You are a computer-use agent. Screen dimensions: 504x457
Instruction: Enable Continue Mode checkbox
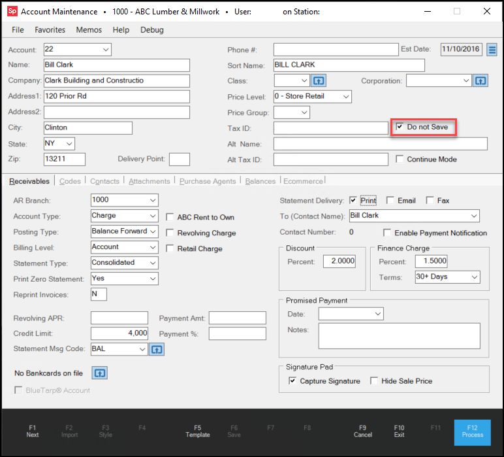coord(400,159)
